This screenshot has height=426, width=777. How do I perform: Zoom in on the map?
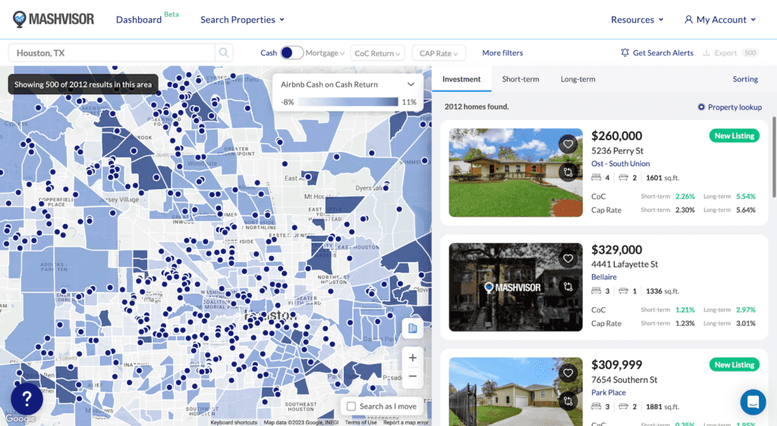412,358
